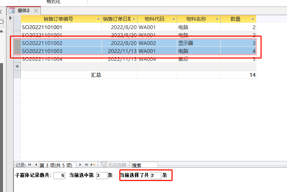Open 销售订单日期 column filter dropdown
Screen dimensions: 287x192
click(134, 19)
